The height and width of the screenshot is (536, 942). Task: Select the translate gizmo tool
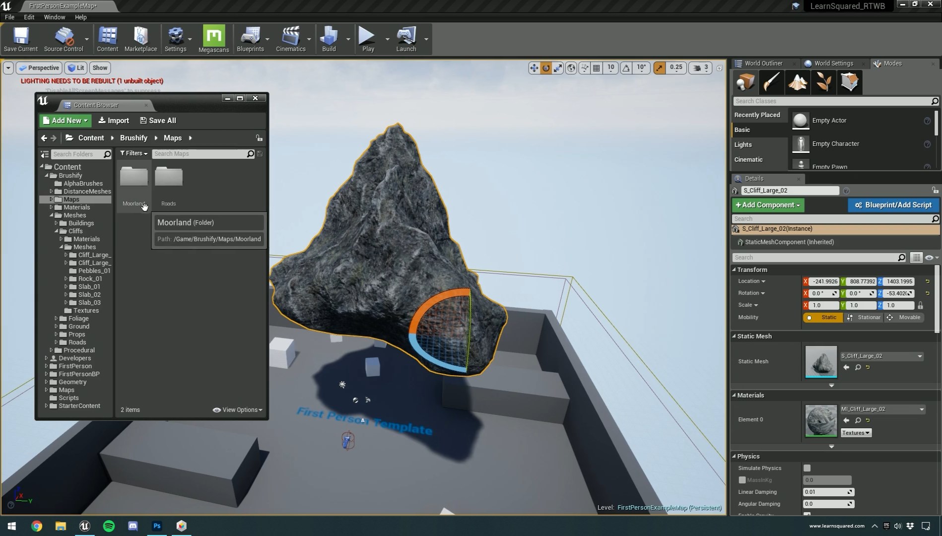click(x=534, y=68)
